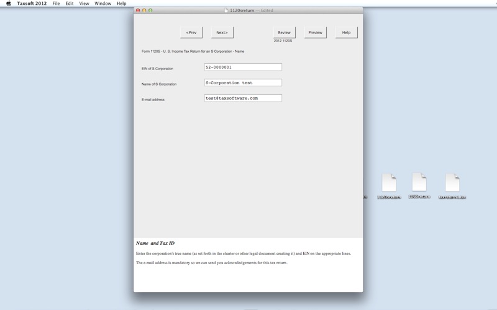The width and height of the screenshot is (497, 310).
Task: Open the View menu
Action: click(84, 4)
